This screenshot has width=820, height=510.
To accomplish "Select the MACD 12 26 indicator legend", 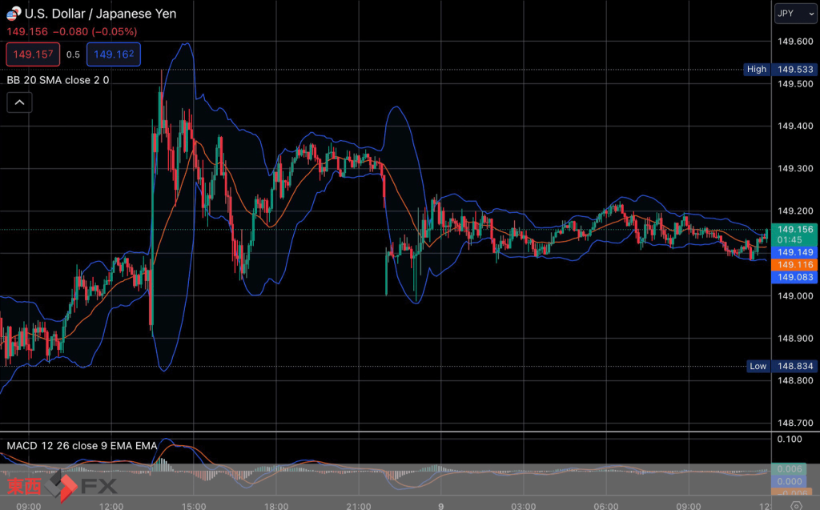I will point(82,445).
